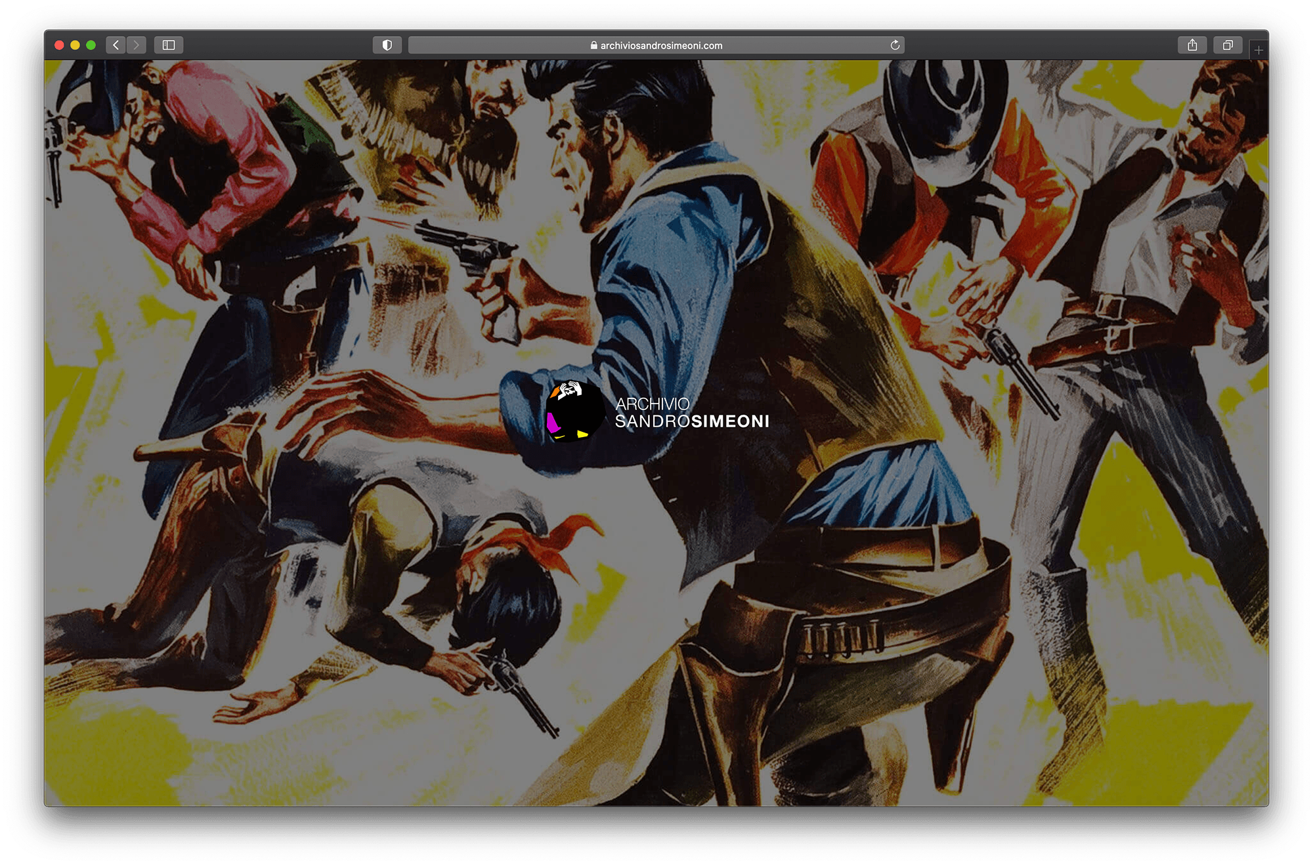The width and height of the screenshot is (1313, 865).
Task: Minimize the Safari window
Action: click(75, 45)
